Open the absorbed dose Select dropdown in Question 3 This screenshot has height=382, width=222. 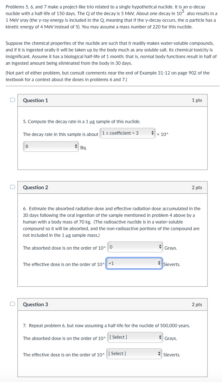[x=133, y=337]
